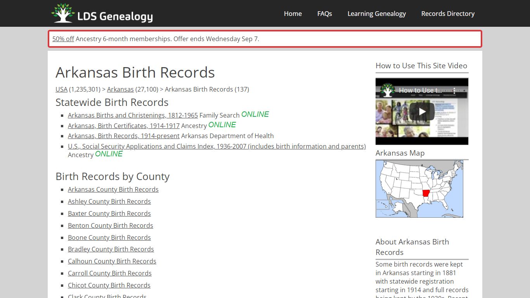Click the LDS Genealogy site name text
This screenshot has height=298, width=530.
115,16
